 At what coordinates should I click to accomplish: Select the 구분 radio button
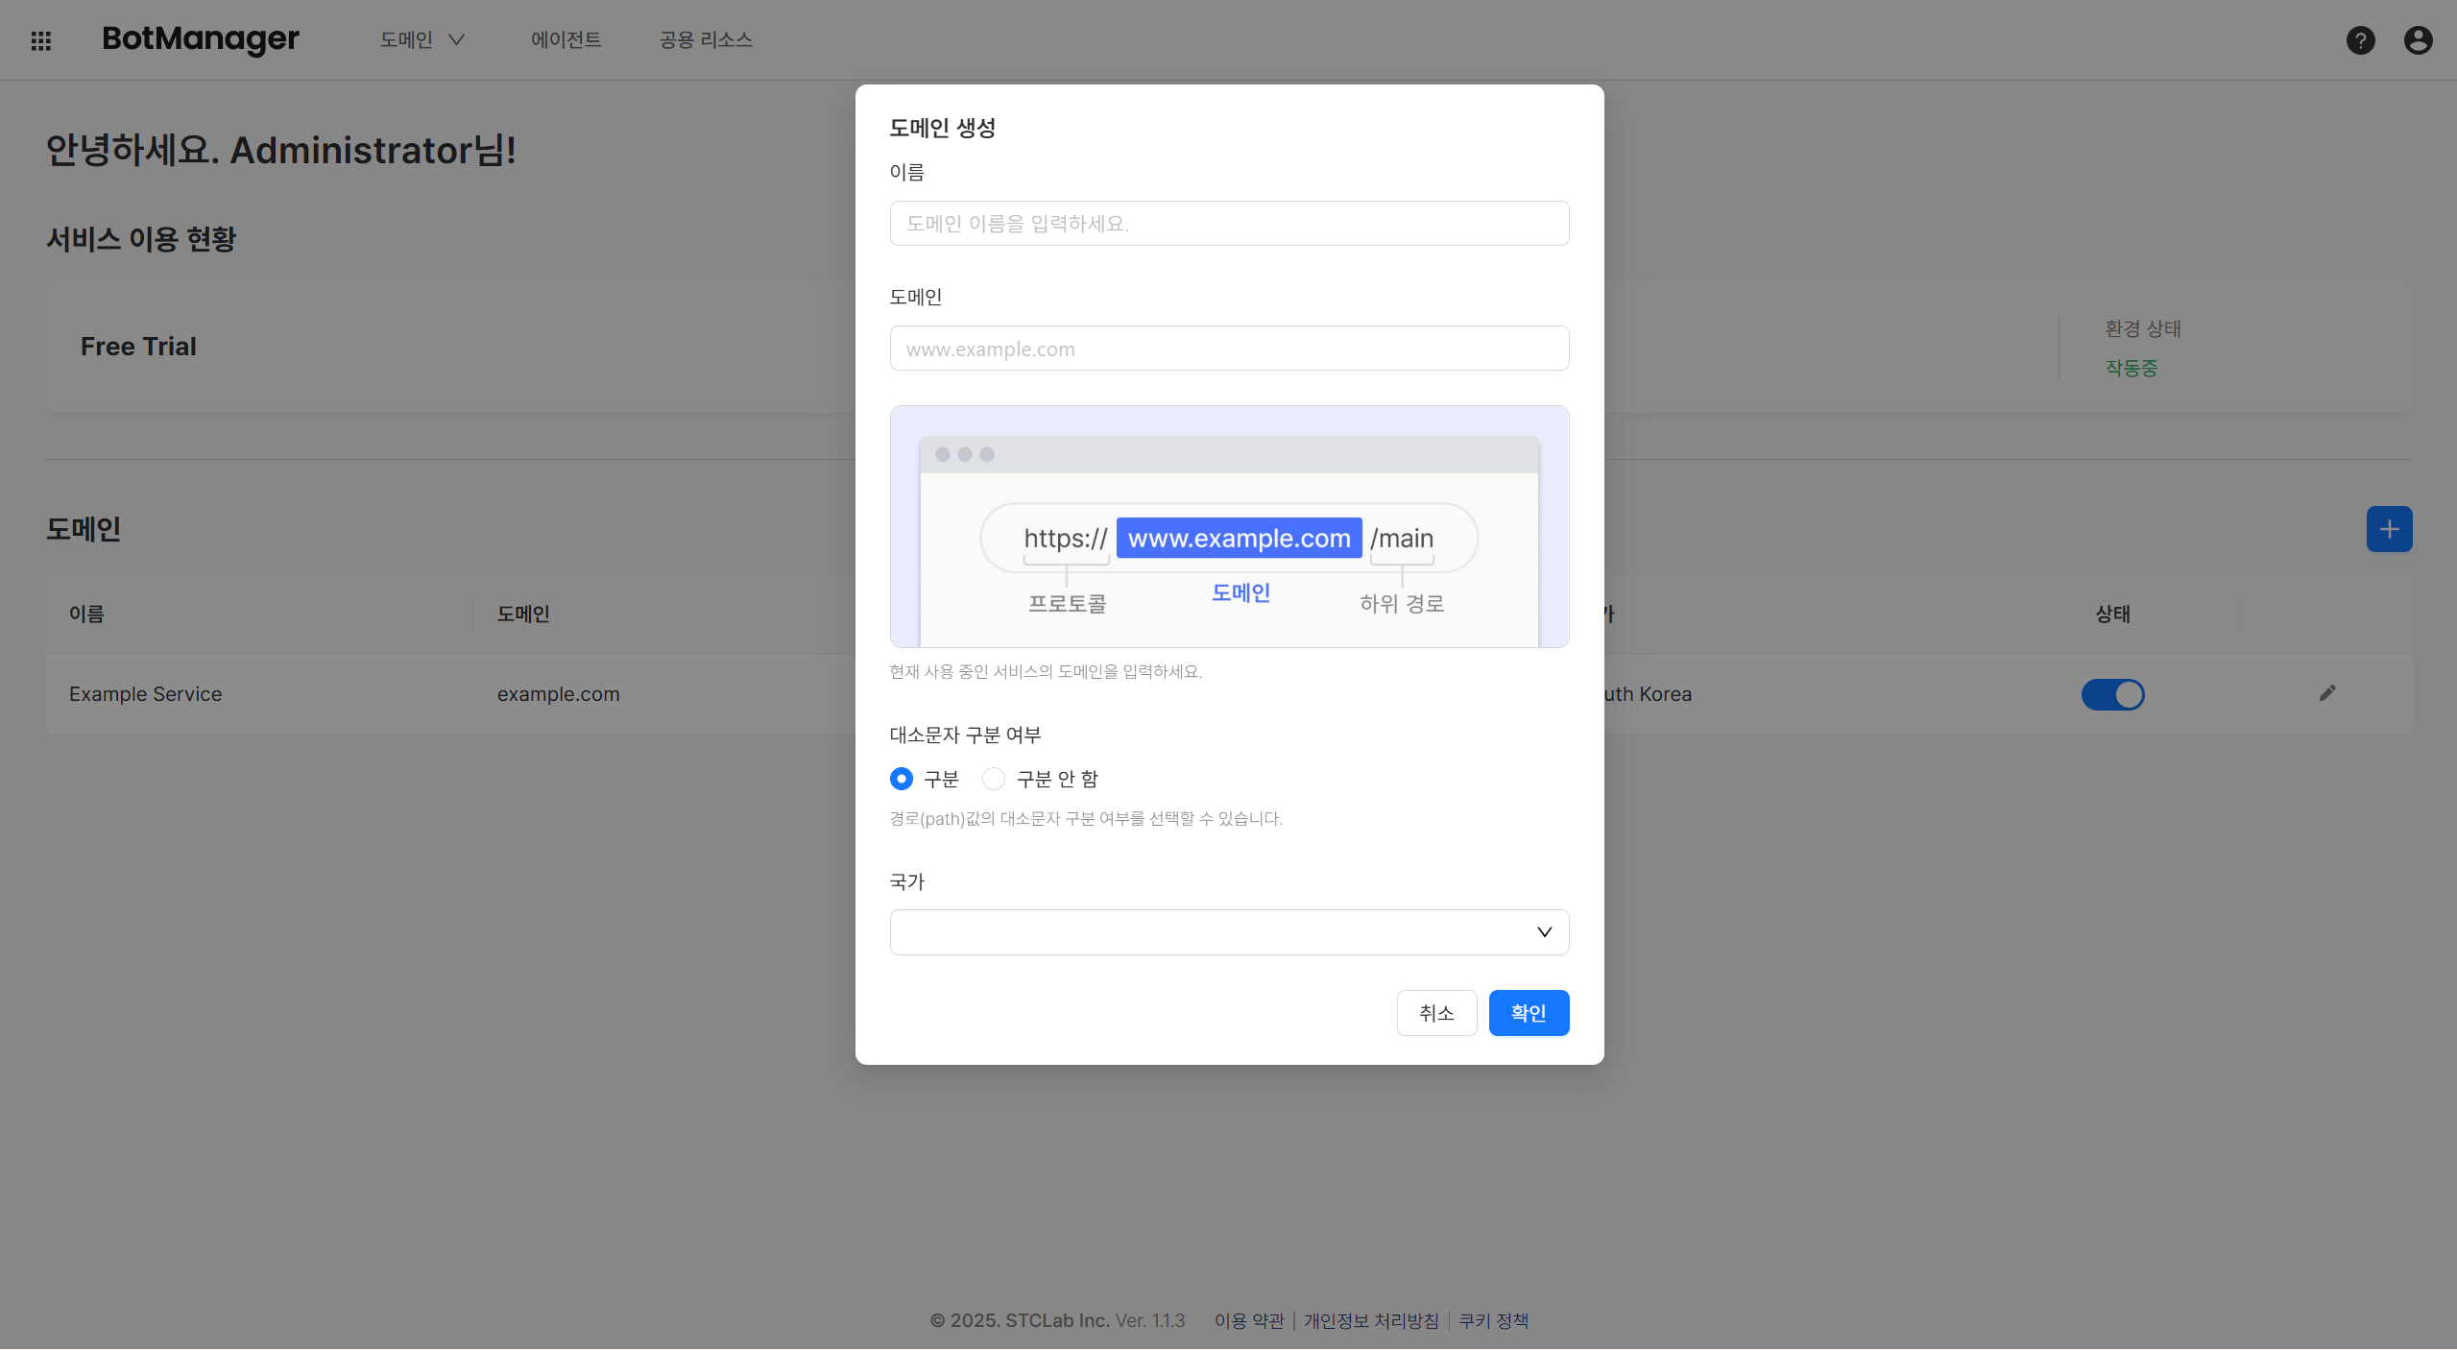coord(901,779)
